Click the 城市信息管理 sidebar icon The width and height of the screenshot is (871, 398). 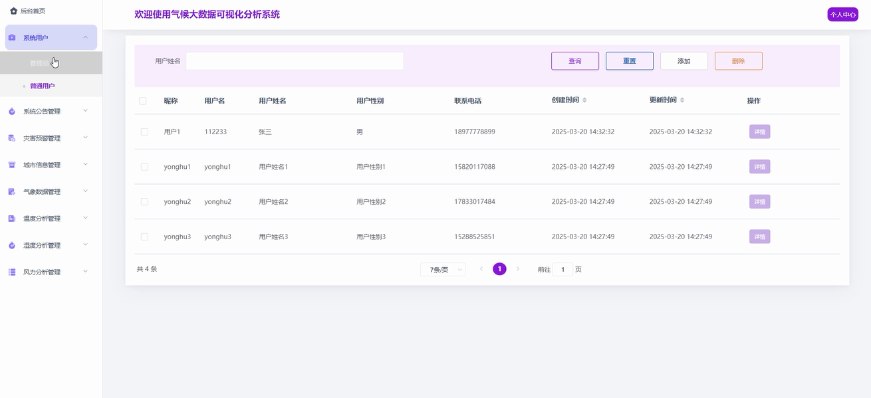(x=12, y=165)
